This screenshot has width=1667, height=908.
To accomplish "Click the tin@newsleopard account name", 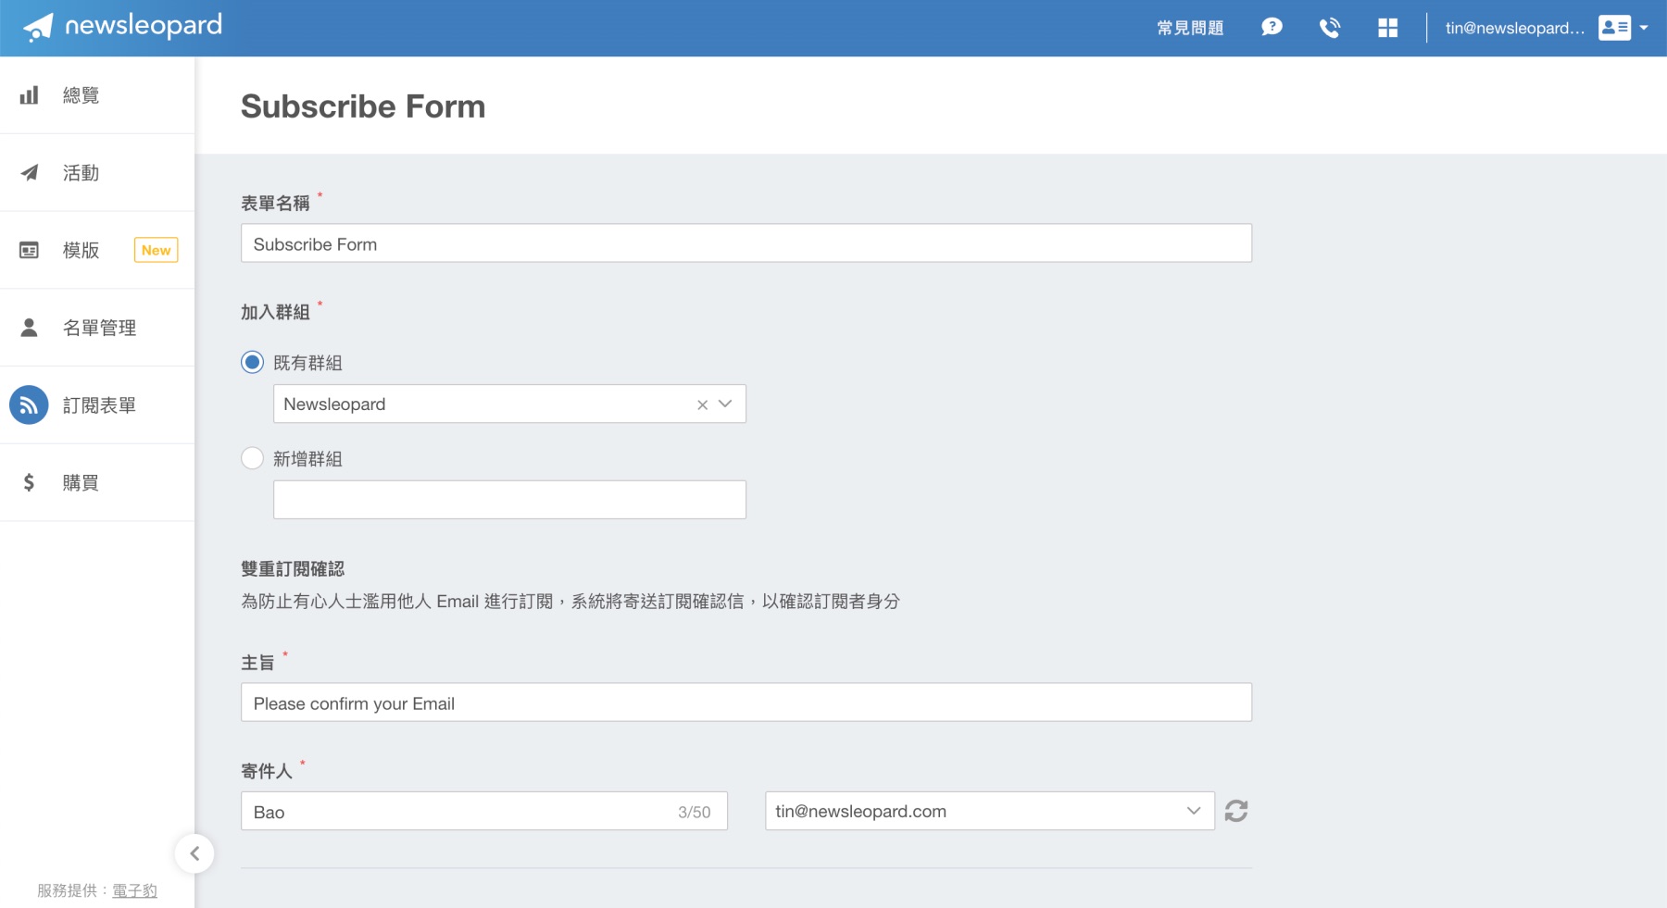I will pyautogui.click(x=1514, y=28).
